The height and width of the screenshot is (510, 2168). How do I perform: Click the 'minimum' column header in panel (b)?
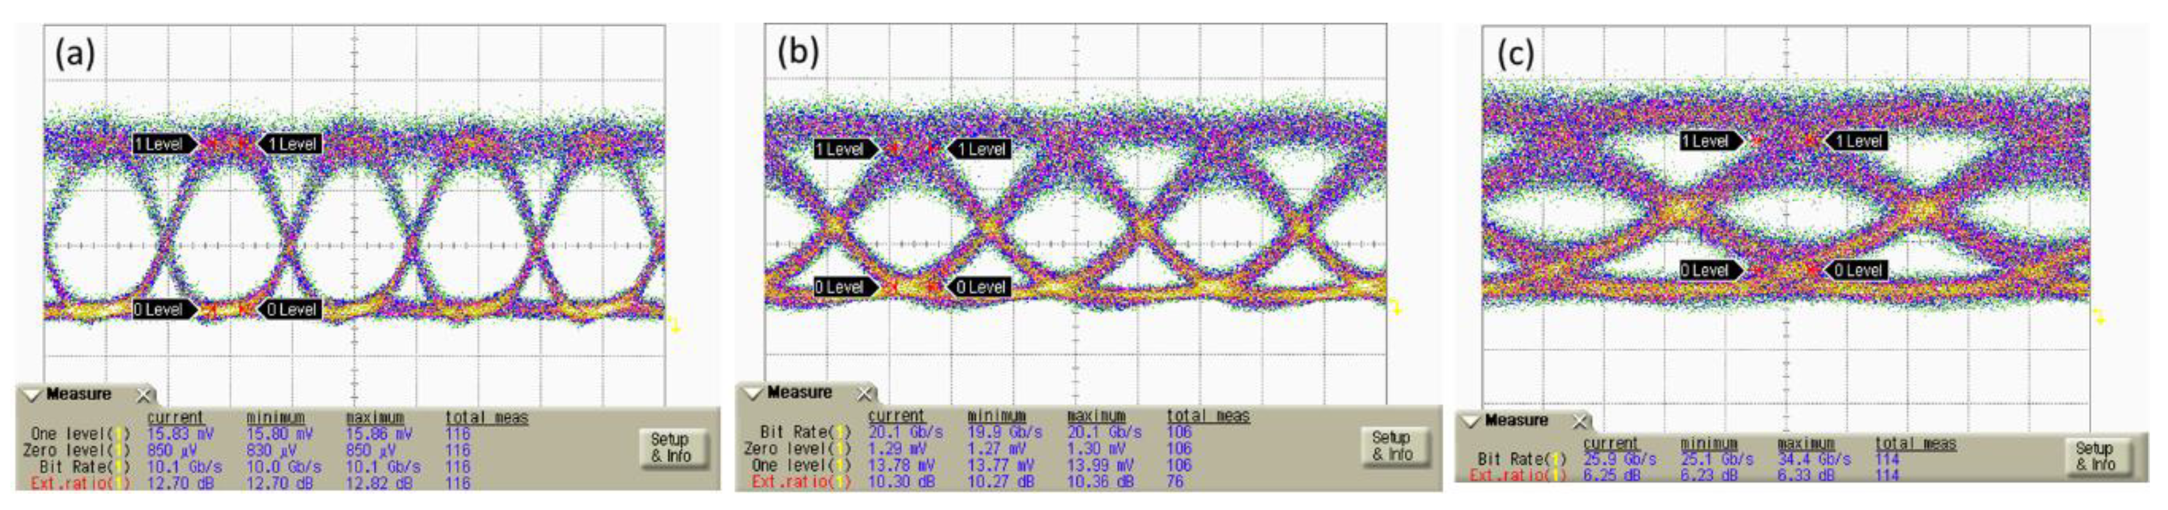[x=997, y=416]
